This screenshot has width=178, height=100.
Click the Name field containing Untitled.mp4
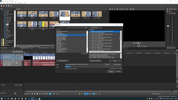93,67
